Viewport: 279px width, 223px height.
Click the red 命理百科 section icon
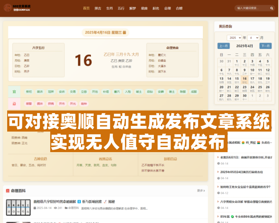coord(8,191)
